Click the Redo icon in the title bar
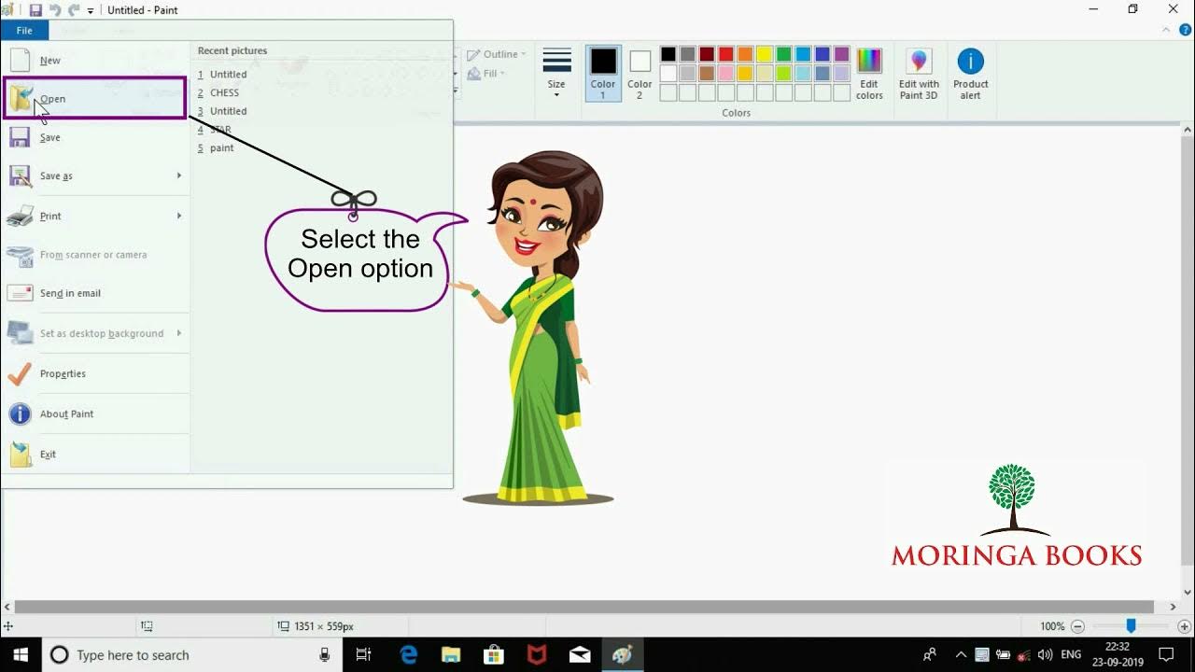The image size is (1195, 672). 74,10
